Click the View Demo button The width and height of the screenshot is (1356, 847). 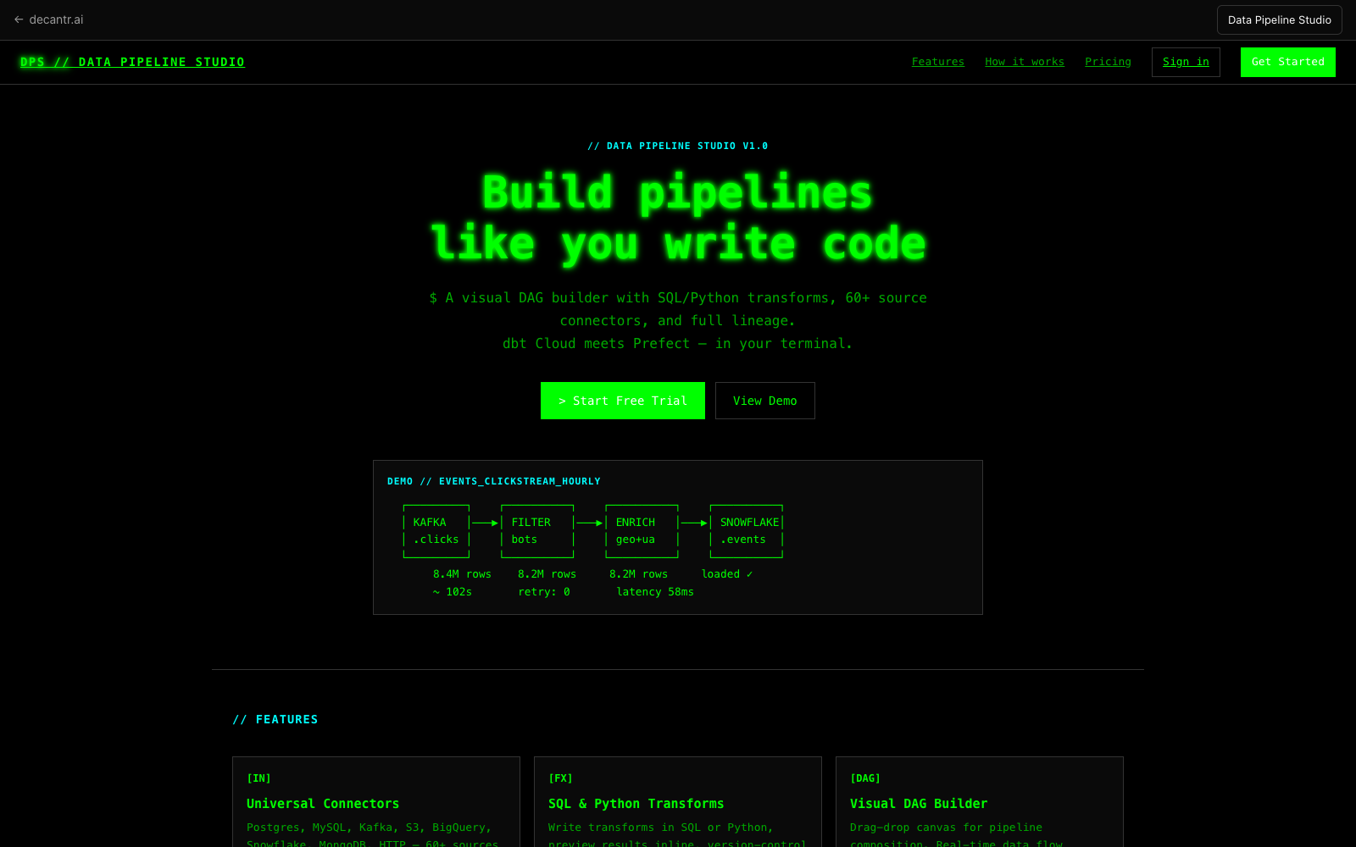coord(764,401)
